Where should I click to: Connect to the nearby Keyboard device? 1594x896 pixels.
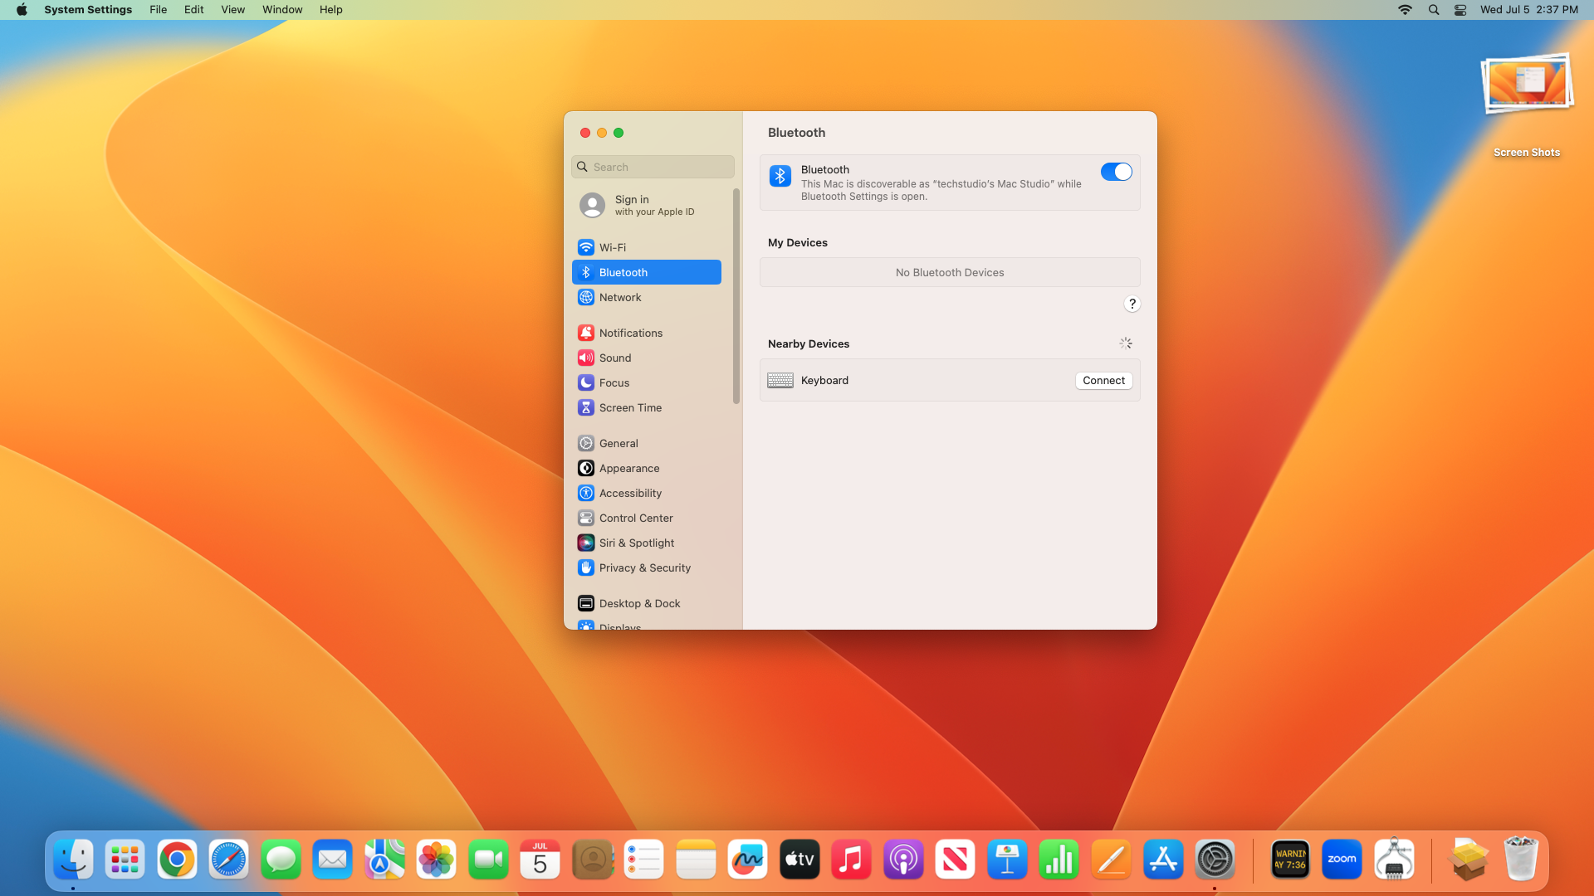1103,380
